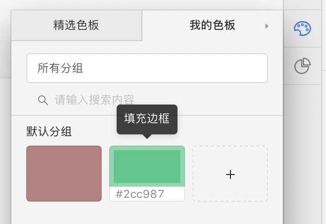Click the 默认分组 group heading
This screenshot has height=224, width=326.
[49, 132]
